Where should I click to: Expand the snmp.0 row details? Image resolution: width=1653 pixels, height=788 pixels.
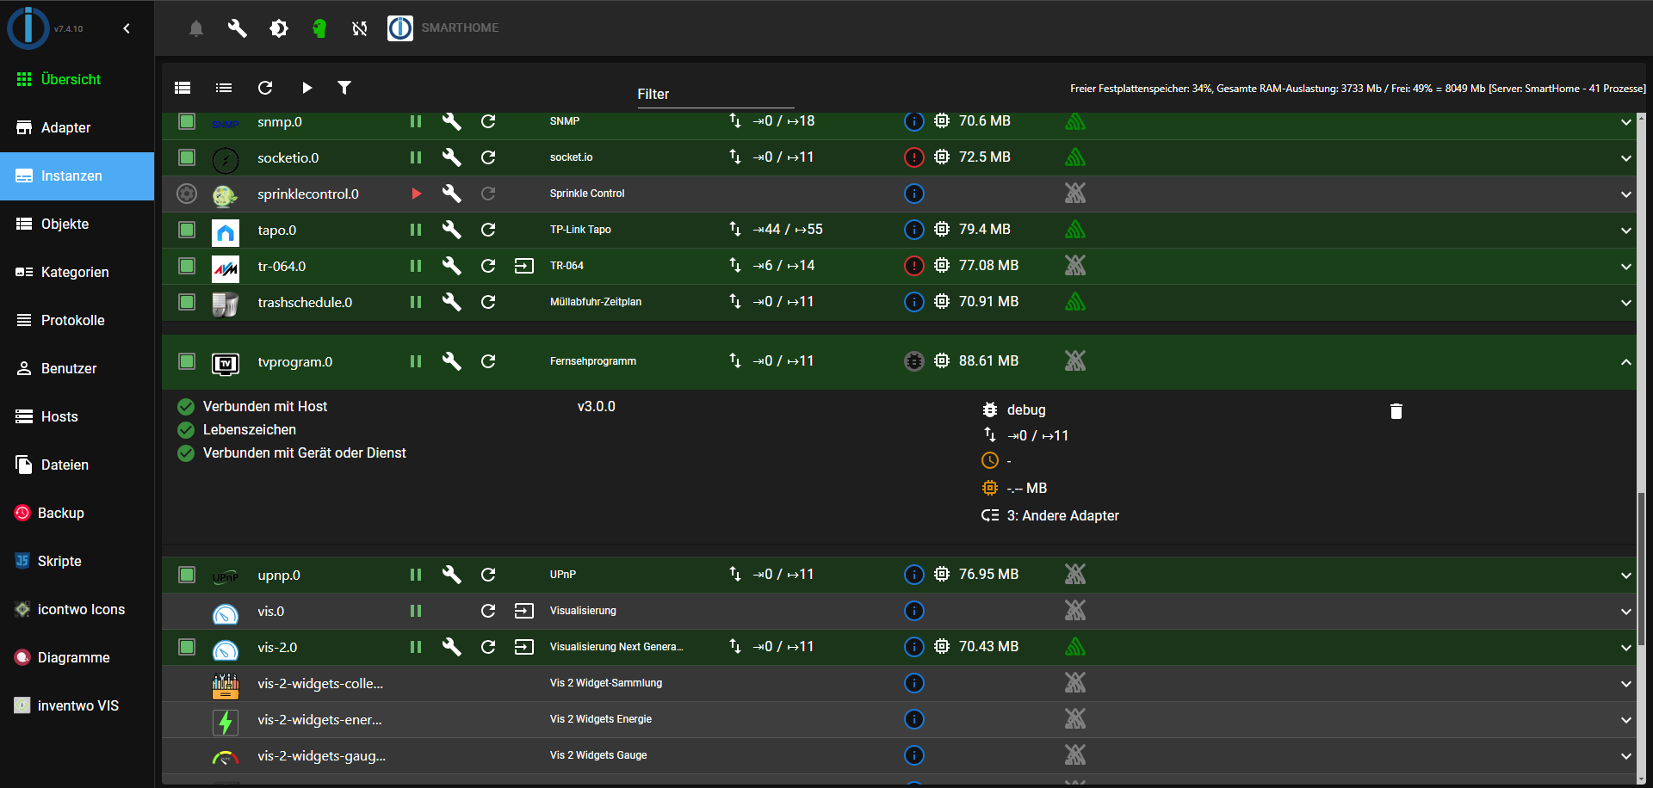click(1625, 122)
